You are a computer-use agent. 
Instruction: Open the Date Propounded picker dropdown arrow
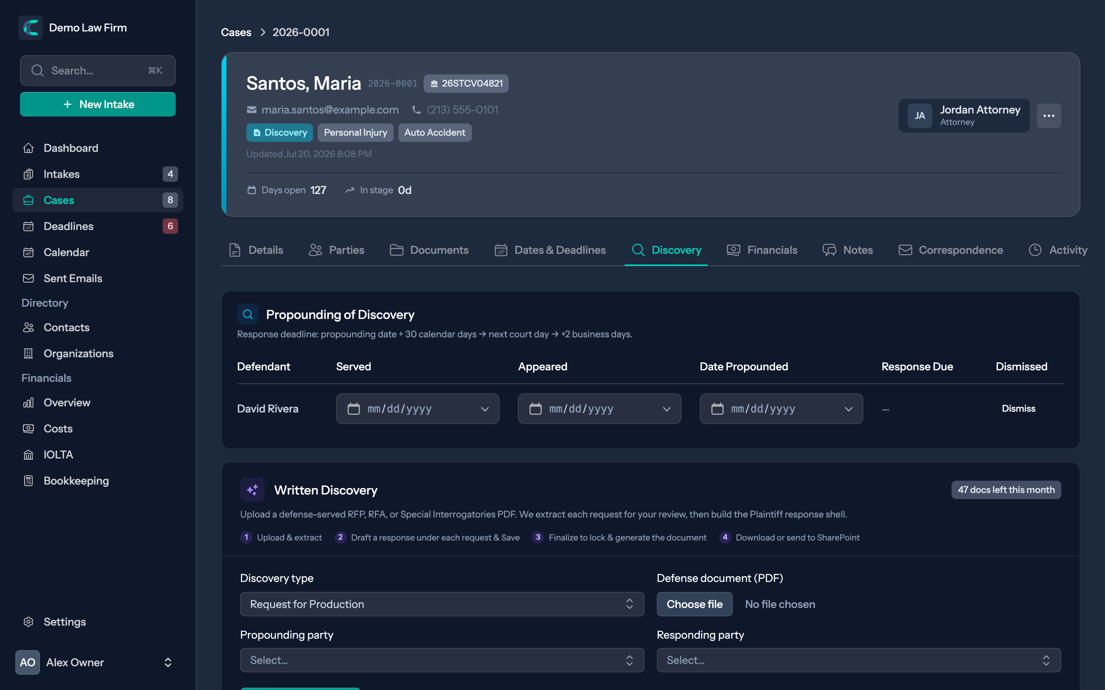(x=848, y=409)
